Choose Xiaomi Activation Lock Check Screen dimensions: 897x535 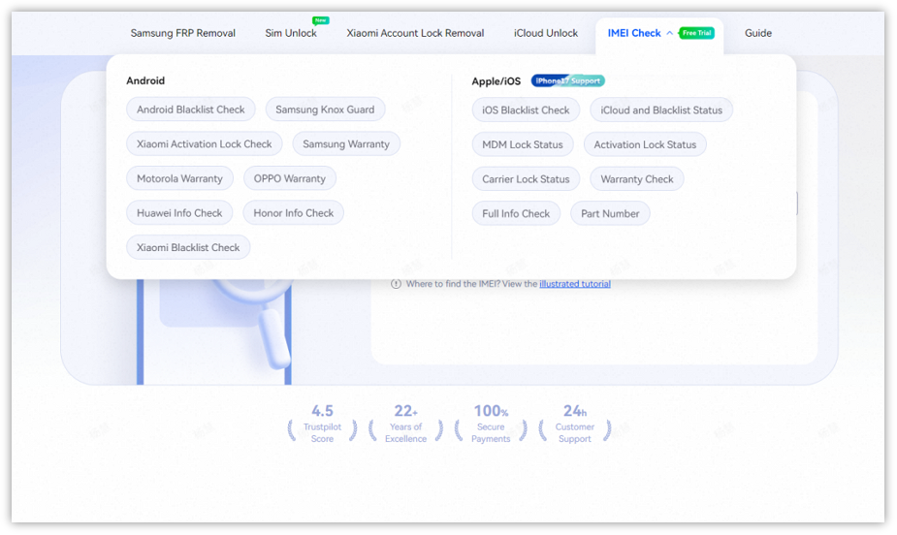205,144
